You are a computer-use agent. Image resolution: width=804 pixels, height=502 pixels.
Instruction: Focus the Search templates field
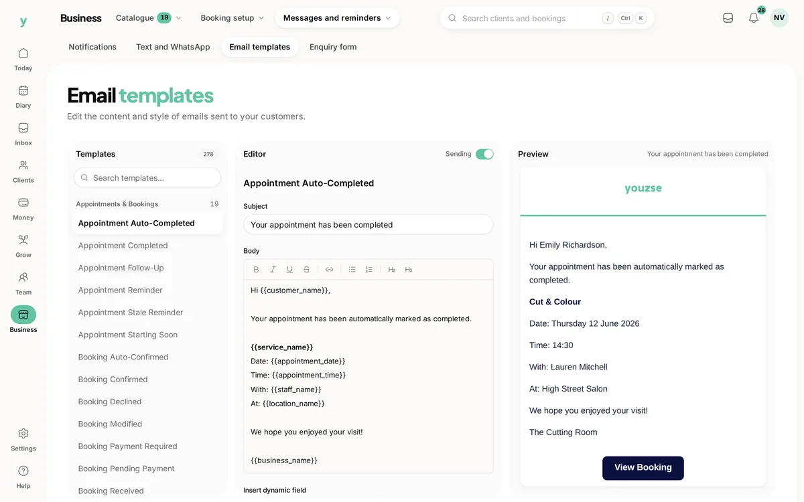[x=147, y=178]
